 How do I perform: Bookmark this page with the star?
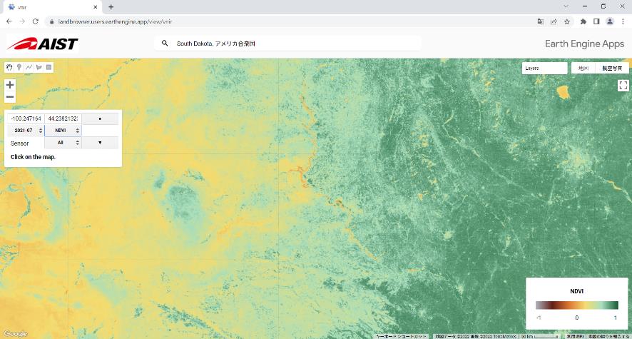pyautogui.click(x=567, y=21)
